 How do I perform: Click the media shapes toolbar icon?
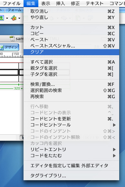tap(14, 18)
